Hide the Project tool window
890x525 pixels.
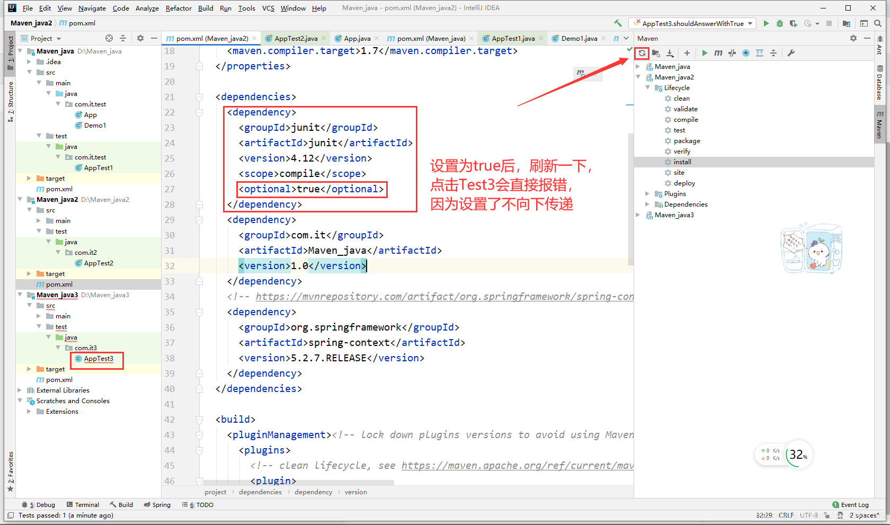click(x=154, y=38)
